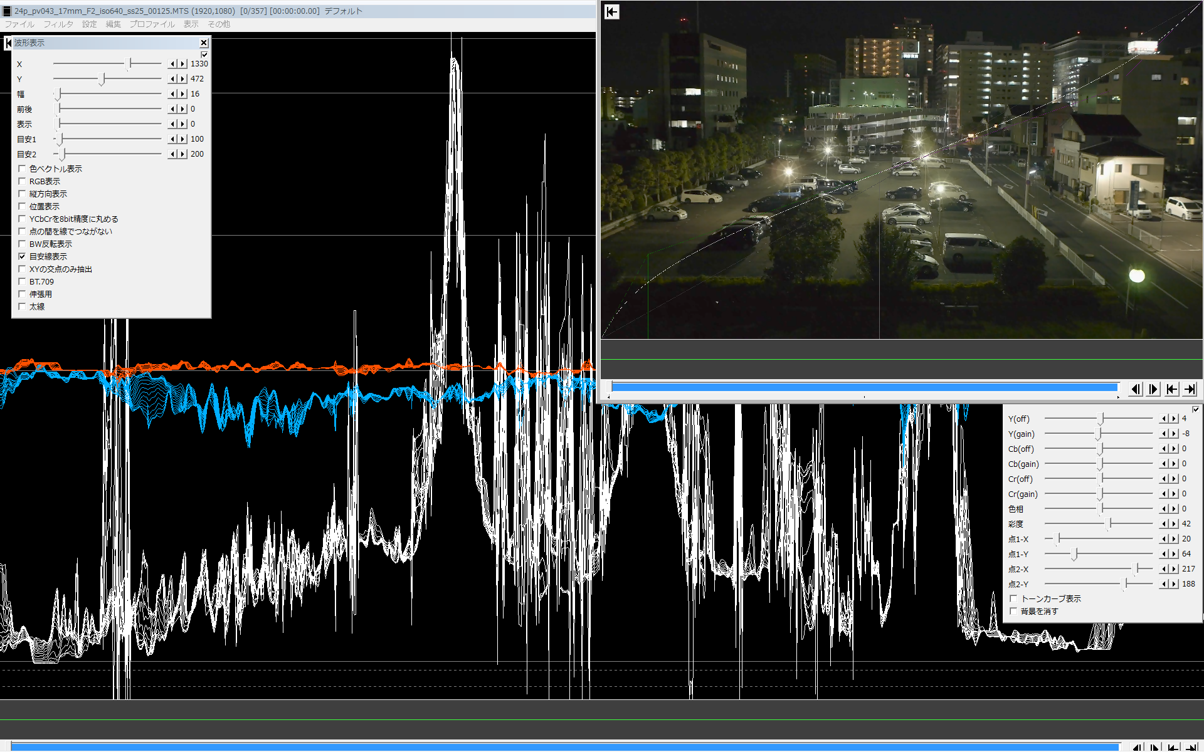This screenshot has width=1204, height=752.
Task: Step to next frame in preview window
Action: click(1154, 389)
